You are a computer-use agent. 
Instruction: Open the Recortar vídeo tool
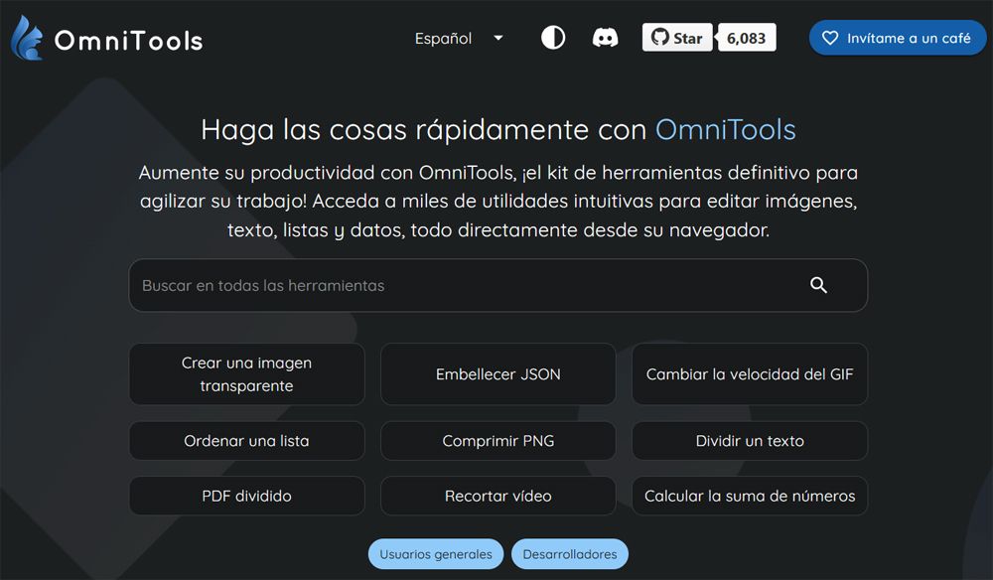497,496
